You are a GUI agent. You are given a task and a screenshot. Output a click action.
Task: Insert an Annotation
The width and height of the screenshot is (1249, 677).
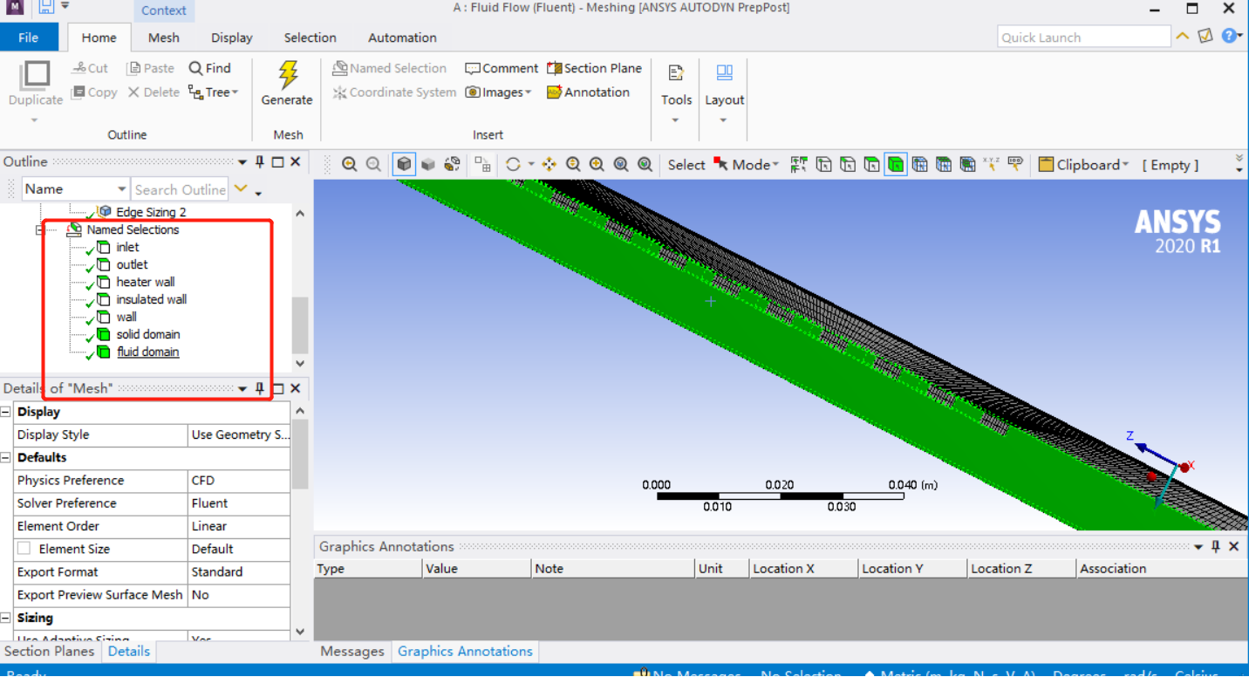pyautogui.click(x=588, y=92)
